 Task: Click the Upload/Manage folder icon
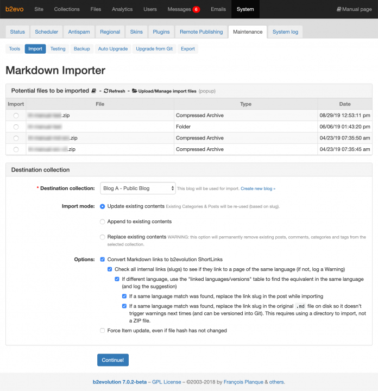[x=135, y=91]
